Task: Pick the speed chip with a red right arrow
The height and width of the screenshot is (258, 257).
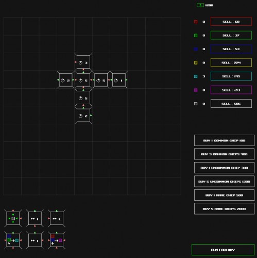Action: pyautogui.click(x=35, y=240)
